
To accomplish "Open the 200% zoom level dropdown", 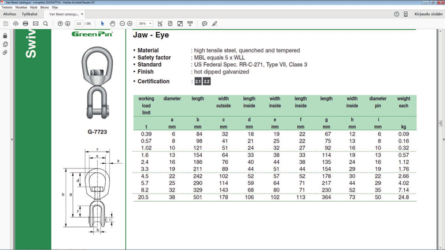I will point(145,24).
